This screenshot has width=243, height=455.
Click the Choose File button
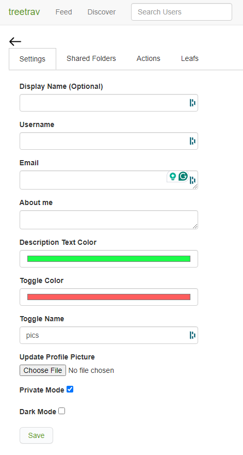point(43,370)
